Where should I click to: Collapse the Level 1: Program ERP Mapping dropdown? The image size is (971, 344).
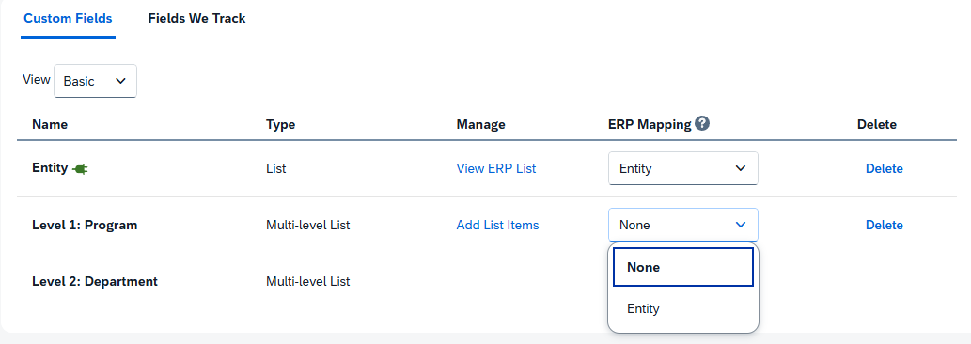click(x=683, y=225)
